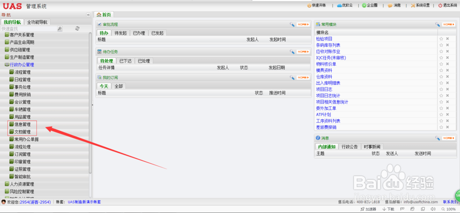The height and width of the screenshot is (213, 460).
Task: Click into the 快速查找 search field
Action: (x=29, y=28)
